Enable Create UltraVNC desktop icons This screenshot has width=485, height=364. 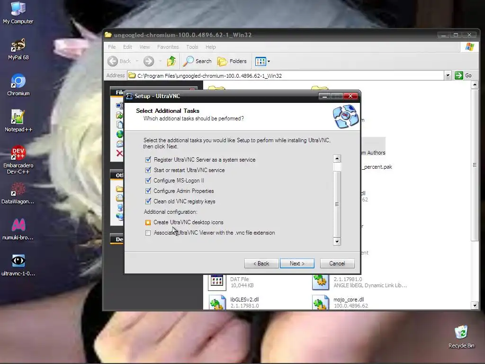[x=148, y=222]
